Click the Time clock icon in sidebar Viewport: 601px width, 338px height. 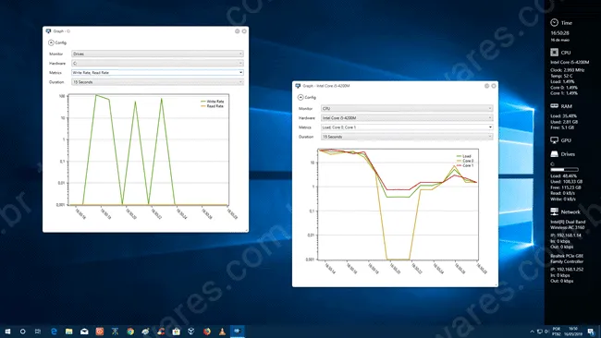(554, 22)
